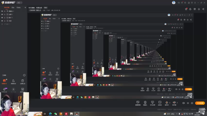Open the user avatar in outermost title bar

click(174, 3)
